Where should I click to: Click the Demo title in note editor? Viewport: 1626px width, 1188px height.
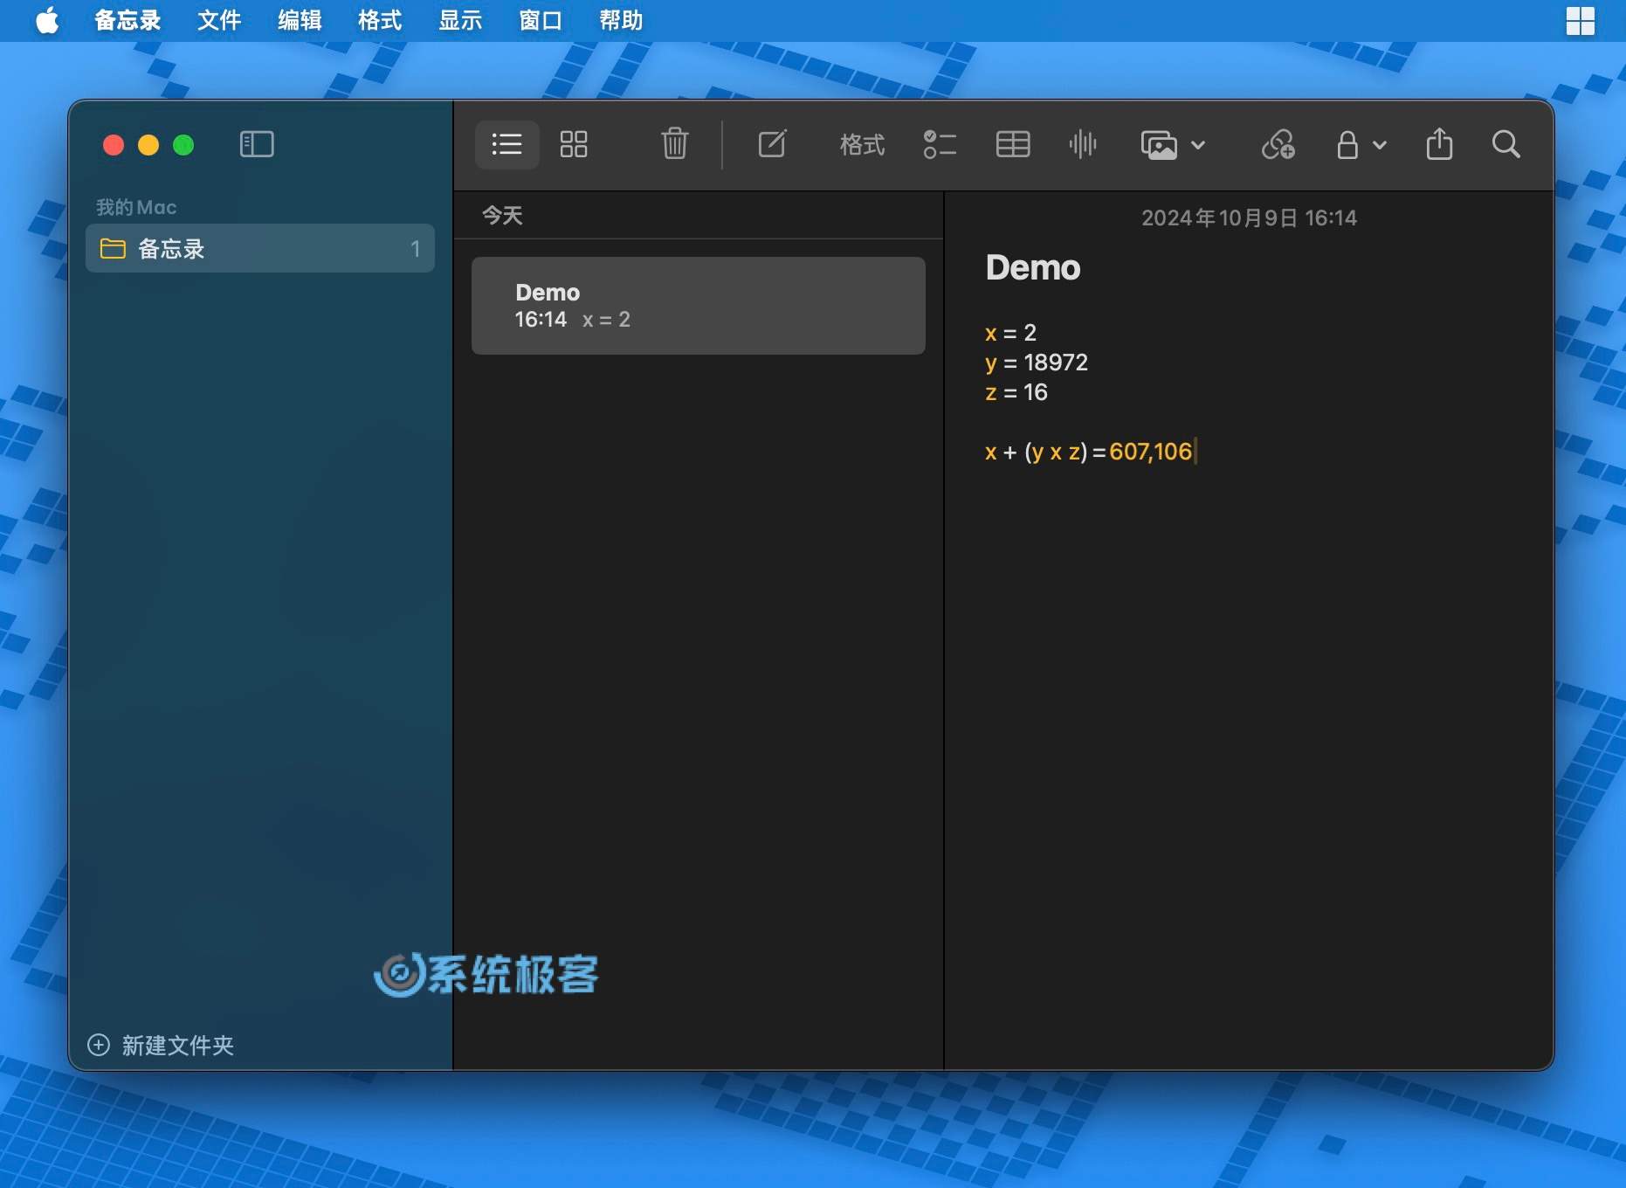point(1032,267)
